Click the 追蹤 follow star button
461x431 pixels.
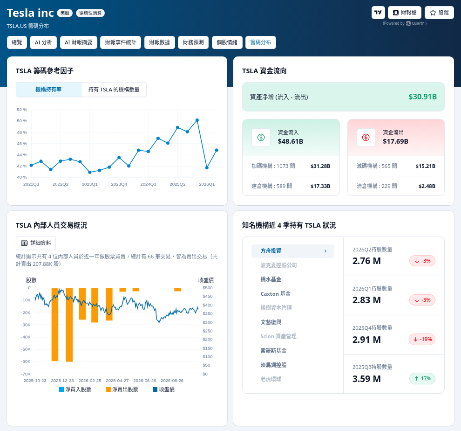[x=439, y=13]
